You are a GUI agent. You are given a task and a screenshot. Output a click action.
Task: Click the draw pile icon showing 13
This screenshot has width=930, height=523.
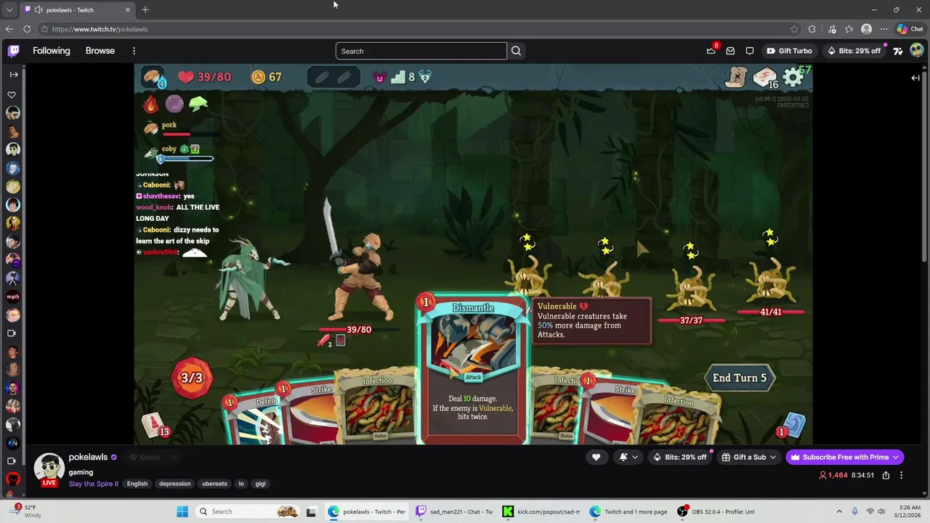155,426
